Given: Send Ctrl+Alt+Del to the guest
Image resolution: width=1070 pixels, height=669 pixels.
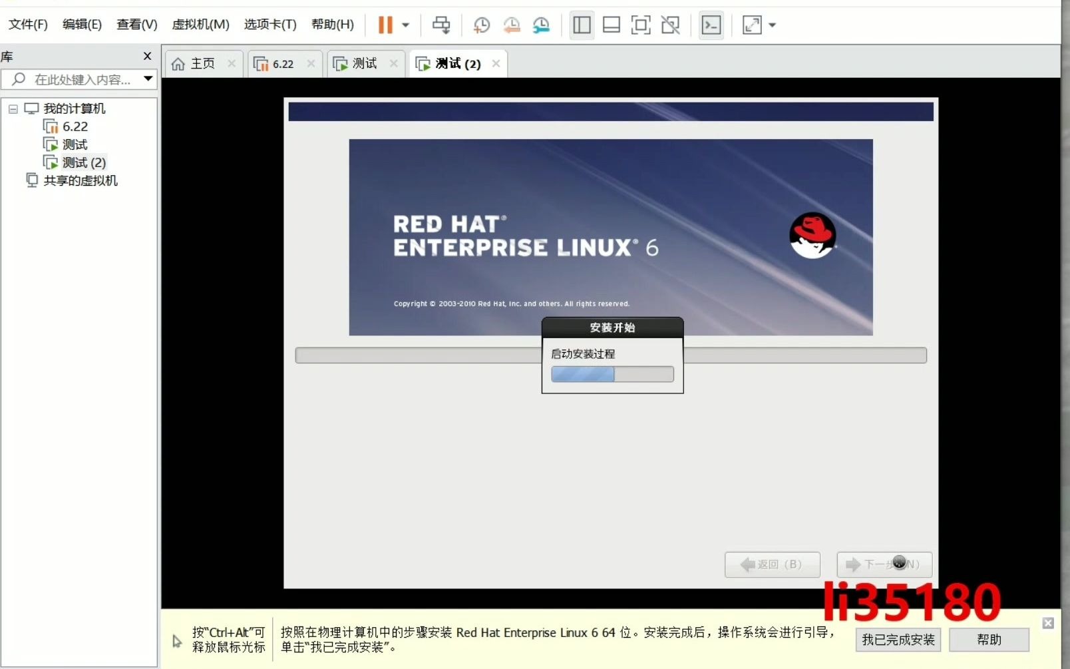Looking at the screenshot, I should click(441, 25).
